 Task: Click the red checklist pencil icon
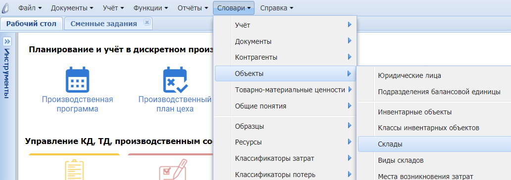(x=173, y=169)
